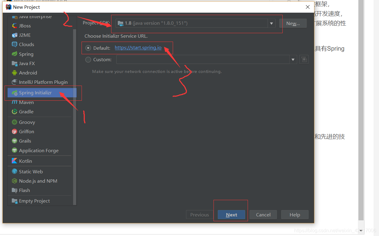Viewport: 379px width, 236px height.
Task: Expand the Custom URL dropdown arrow
Action: click(x=293, y=60)
